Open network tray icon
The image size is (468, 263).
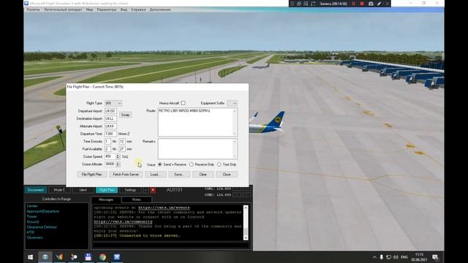tap(388, 257)
